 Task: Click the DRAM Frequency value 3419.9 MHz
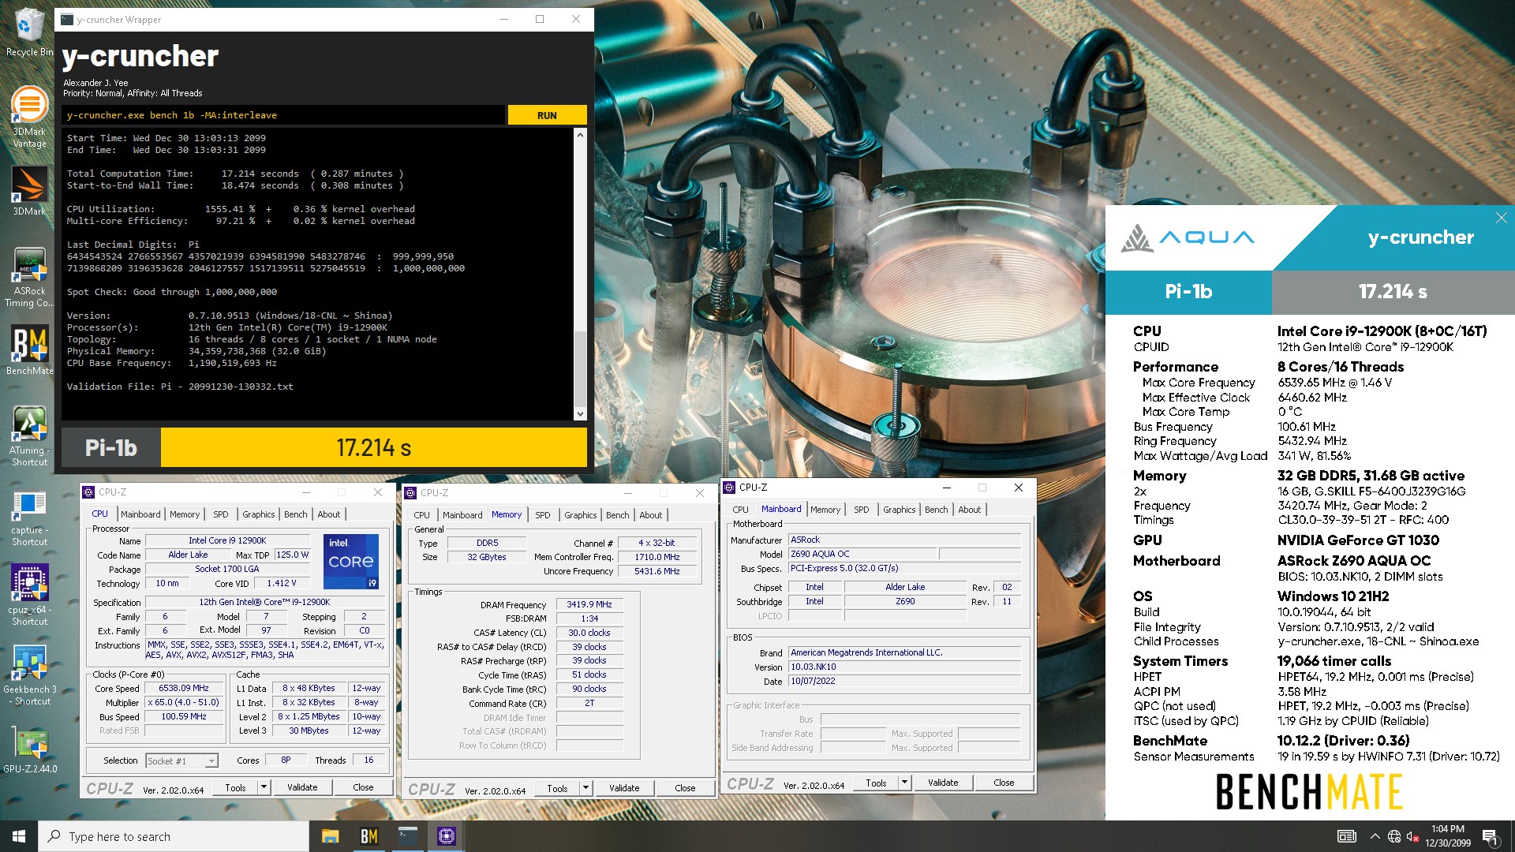[589, 604]
